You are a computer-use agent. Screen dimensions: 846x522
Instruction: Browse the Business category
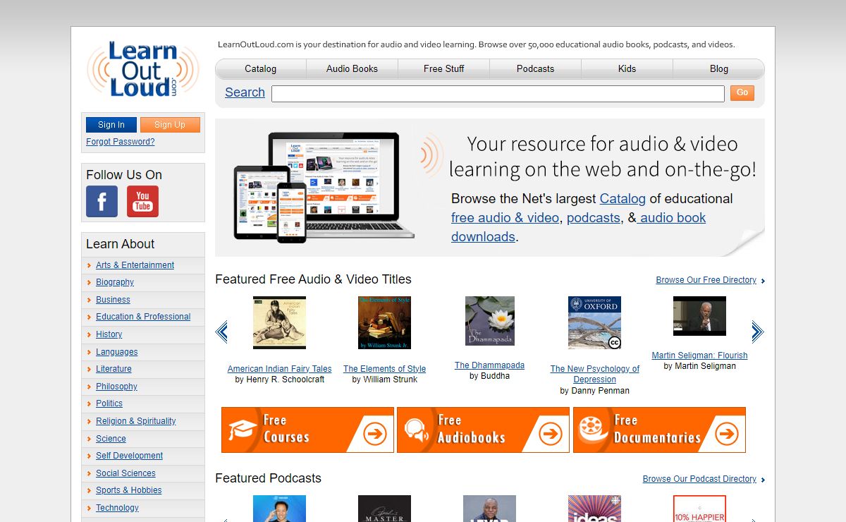[113, 300]
